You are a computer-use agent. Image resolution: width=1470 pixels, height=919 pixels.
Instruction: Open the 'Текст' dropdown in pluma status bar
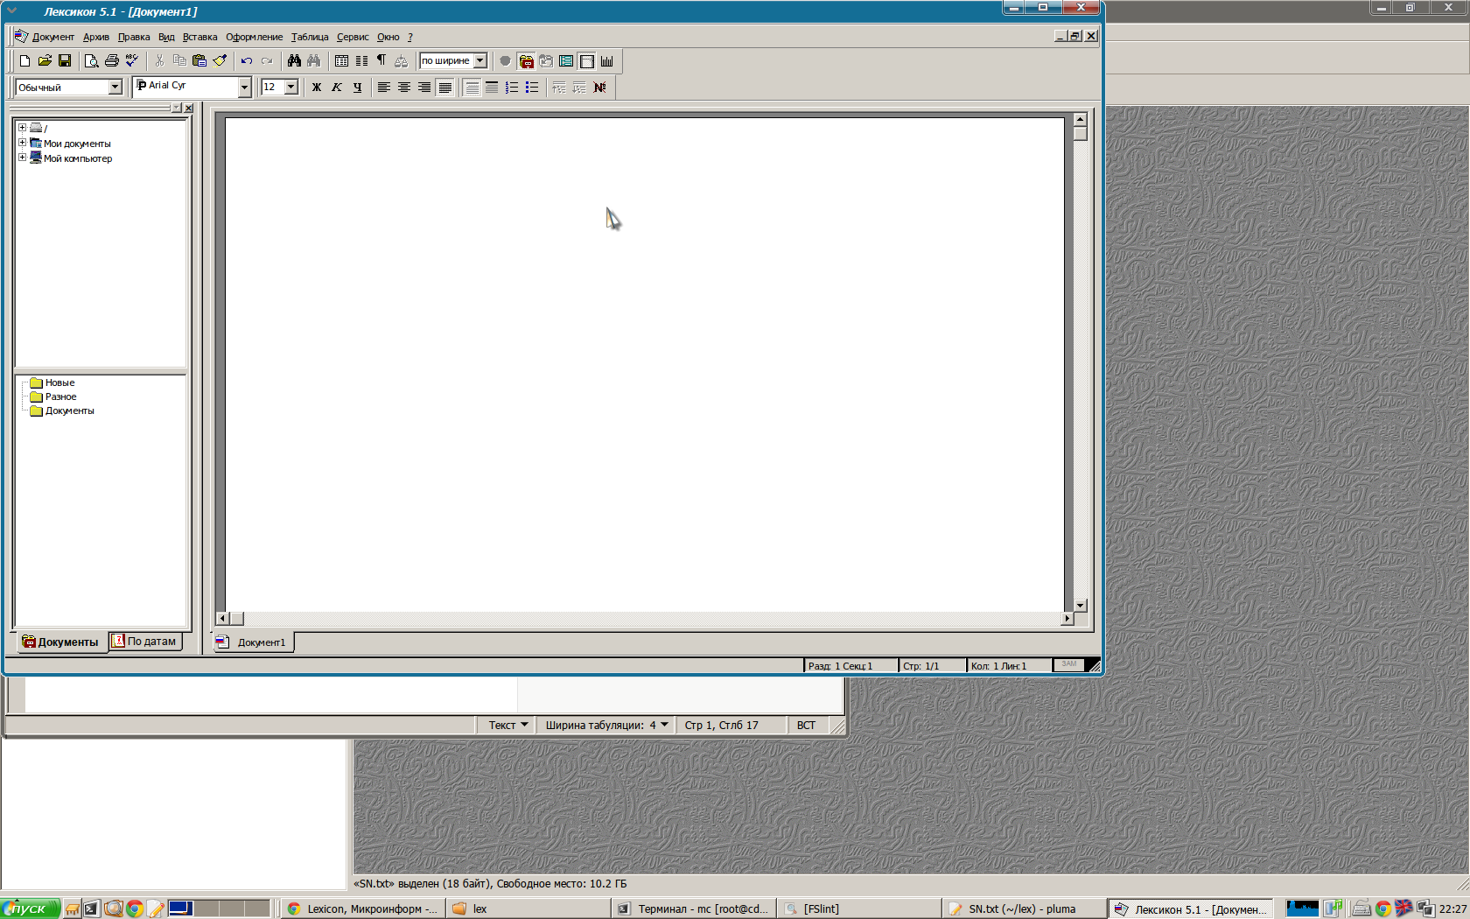[508, 725]
